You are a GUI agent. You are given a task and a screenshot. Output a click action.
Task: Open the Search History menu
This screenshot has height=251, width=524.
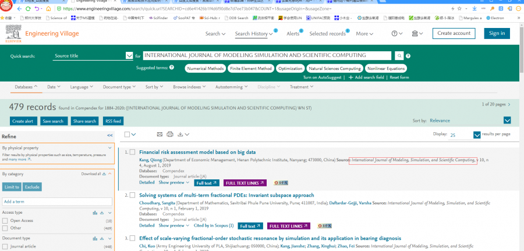[254, 34]
